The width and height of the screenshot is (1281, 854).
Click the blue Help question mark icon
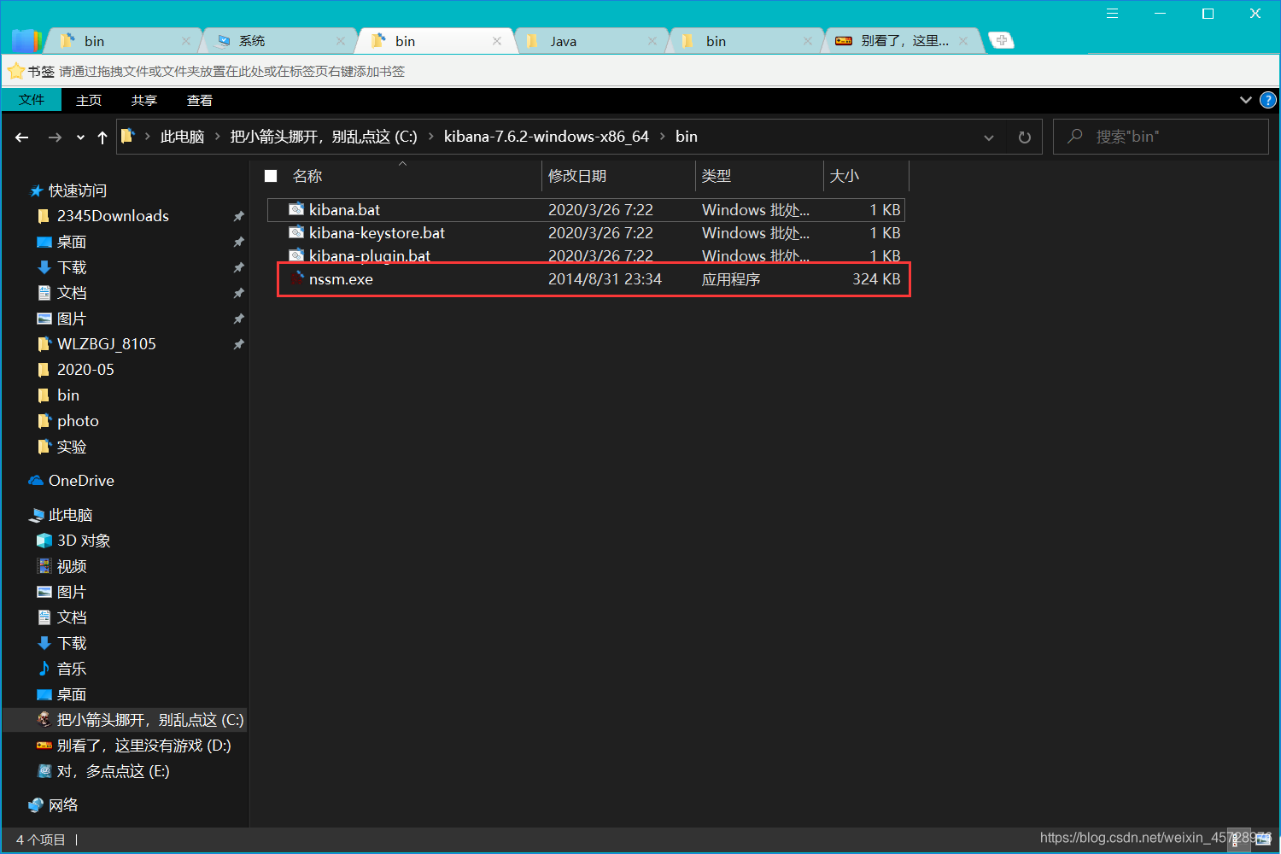pos(1267,100)
